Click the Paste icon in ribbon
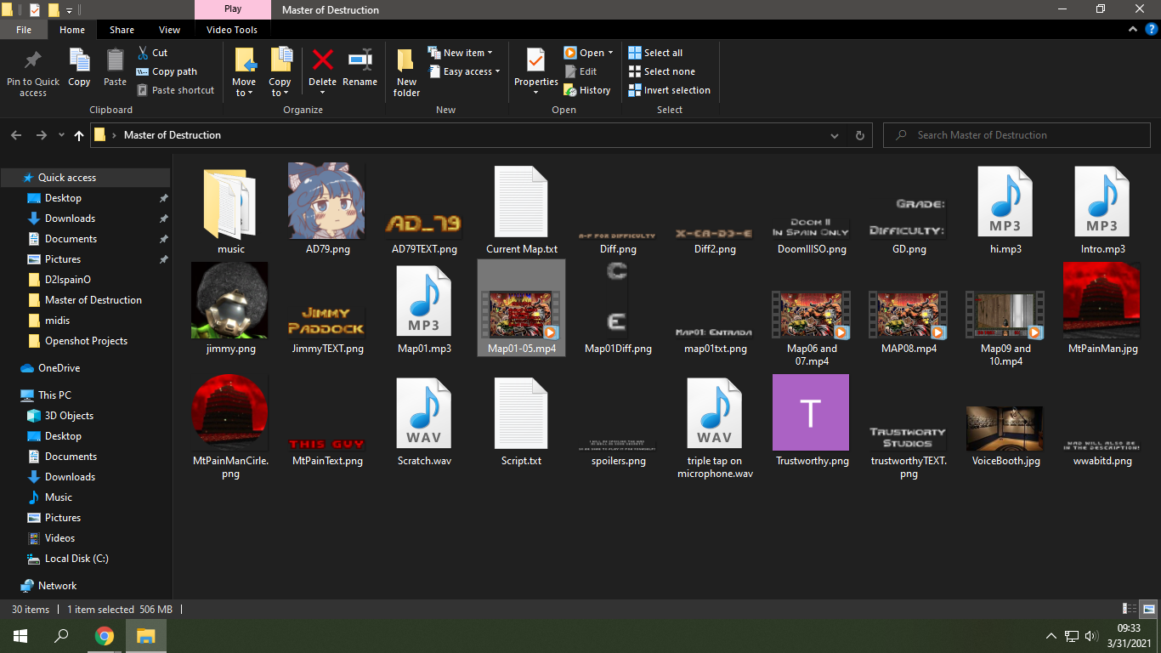 (115, 60)
